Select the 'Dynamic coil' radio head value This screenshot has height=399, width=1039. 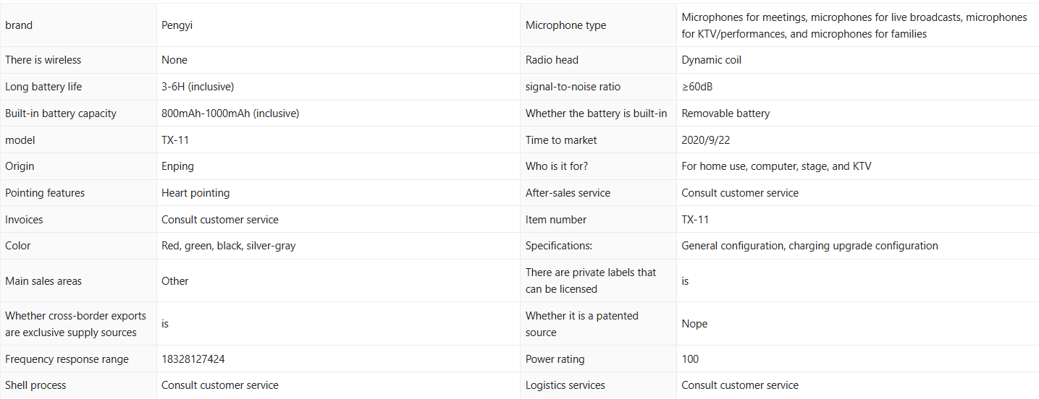click(711, 60)
